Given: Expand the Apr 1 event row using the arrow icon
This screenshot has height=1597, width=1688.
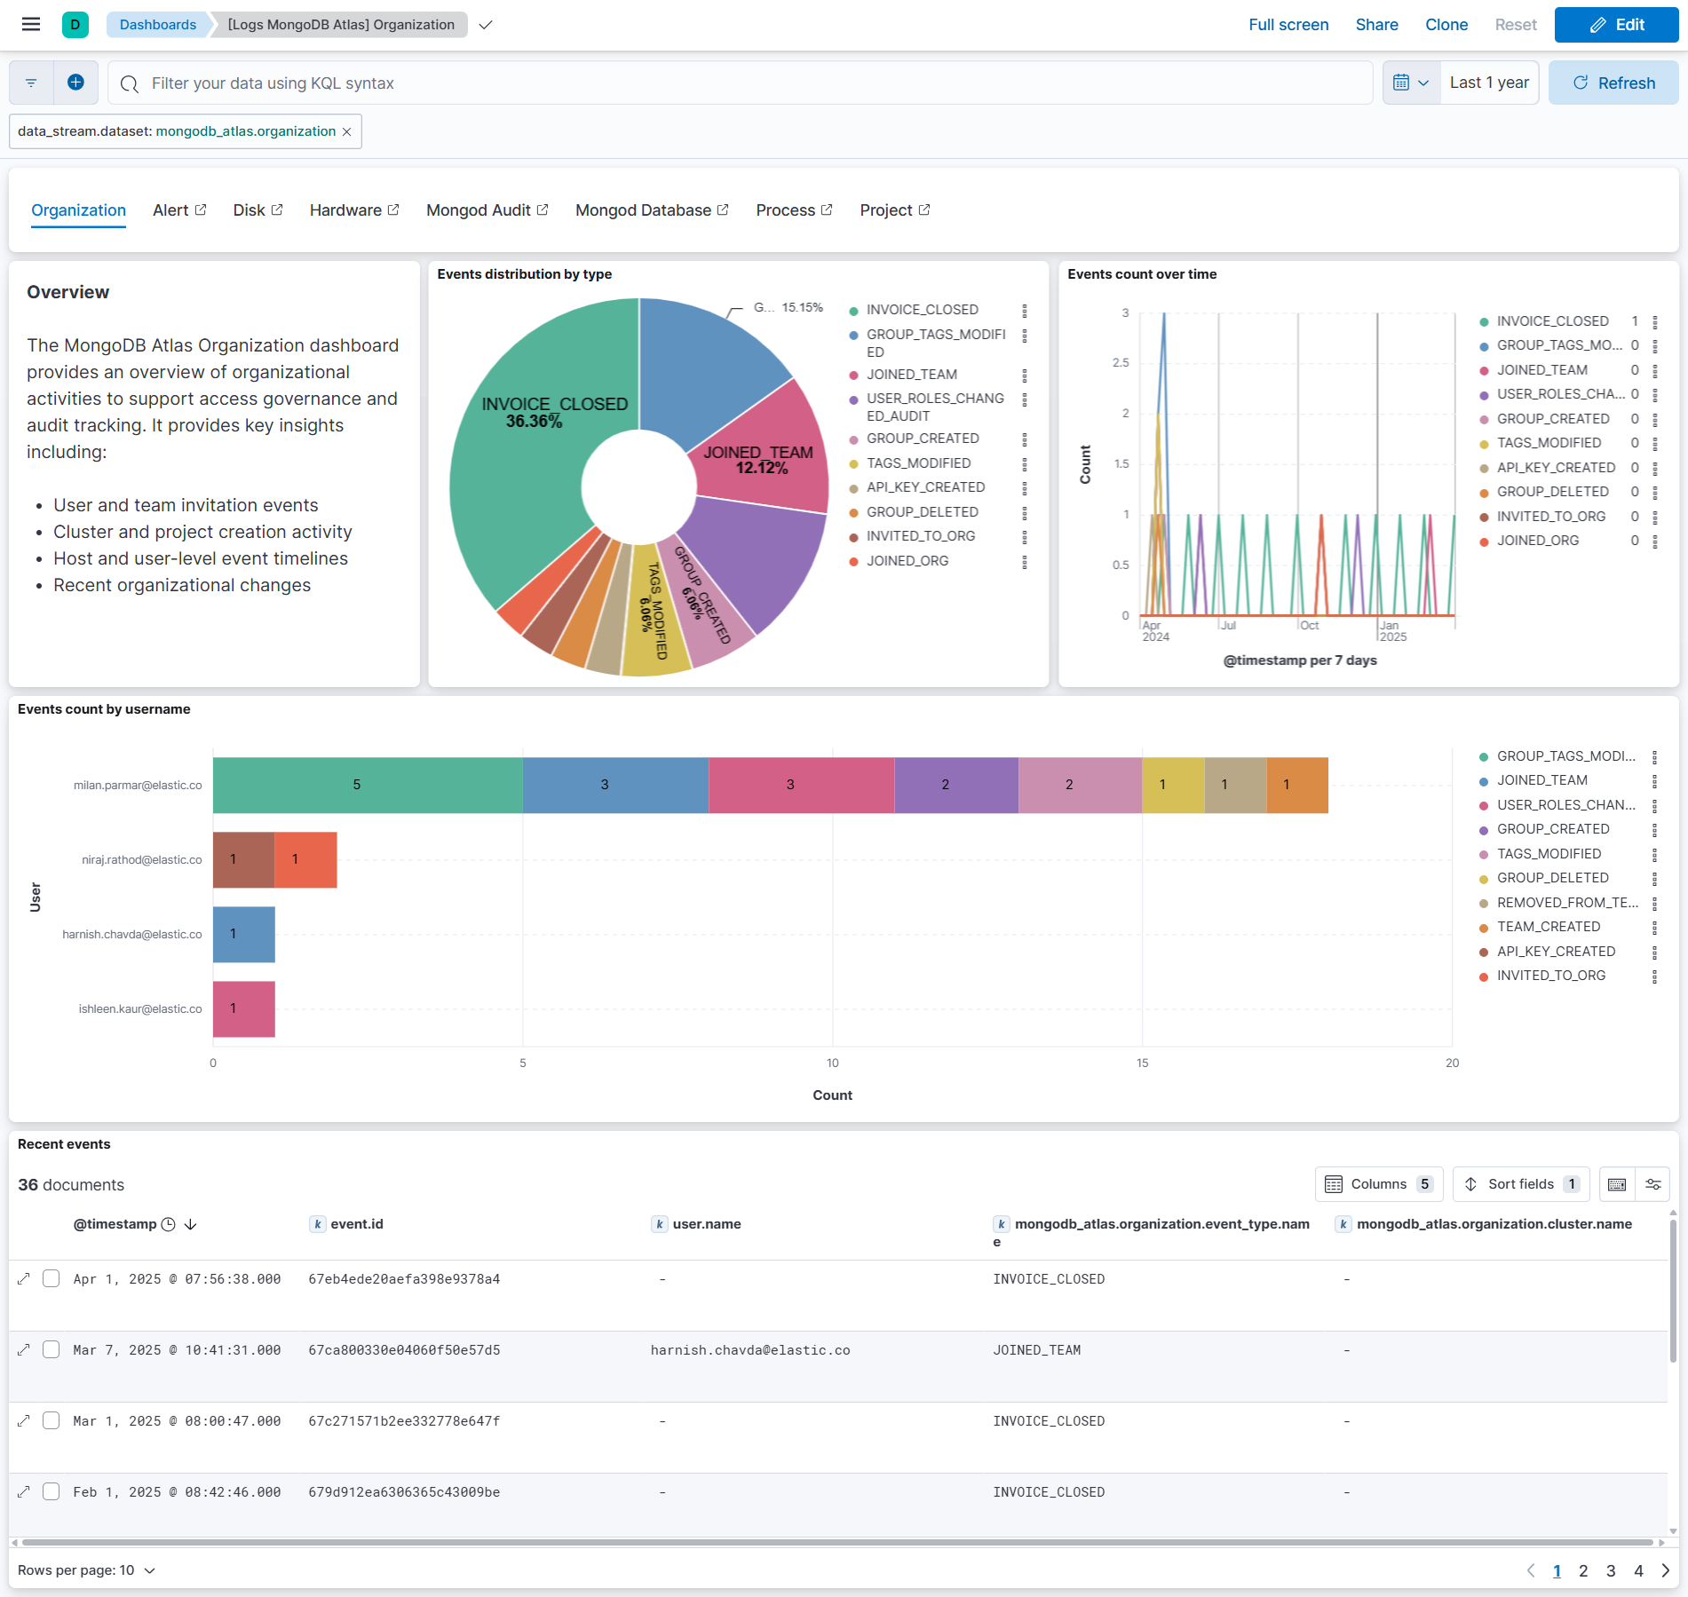Looking at the screenshot, I should pyautogui.click(x=24, y=1278).
